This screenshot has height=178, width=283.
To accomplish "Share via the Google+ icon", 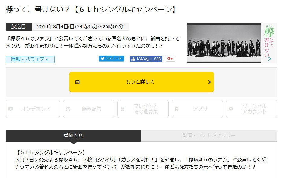I will 170,59.
